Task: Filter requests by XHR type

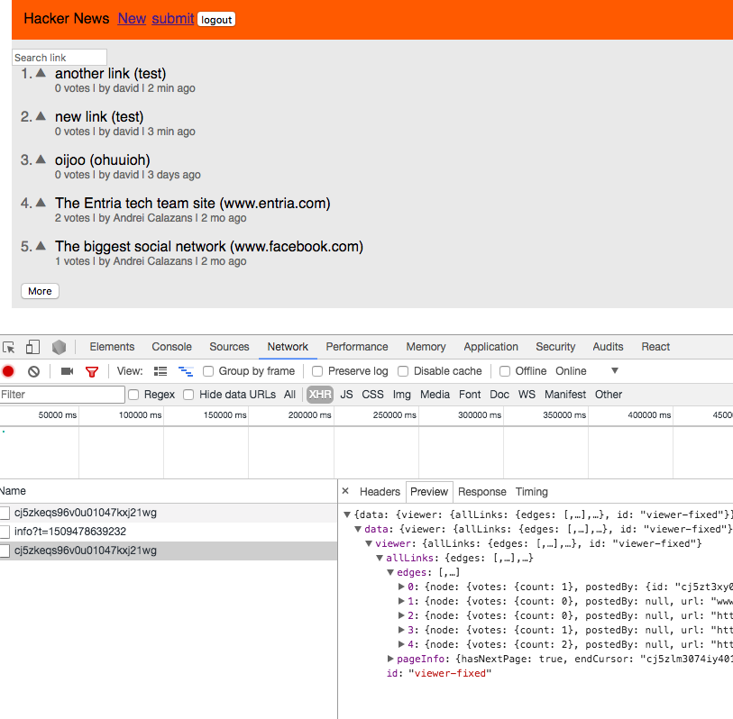Action: (x=320, y=395)
